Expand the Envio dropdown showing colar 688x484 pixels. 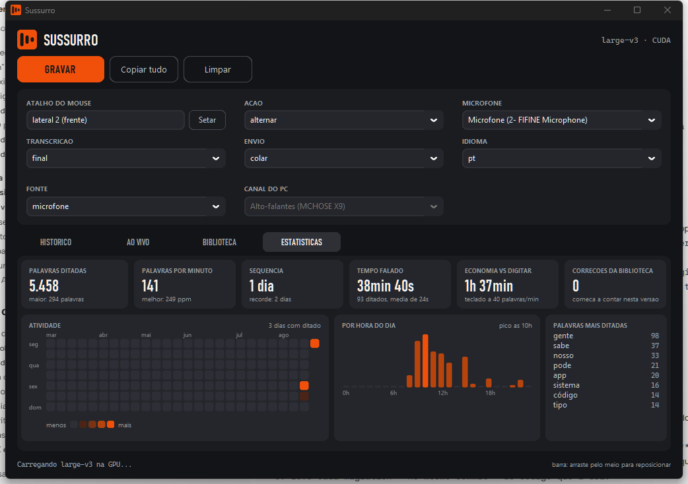(x=343, y=158)
